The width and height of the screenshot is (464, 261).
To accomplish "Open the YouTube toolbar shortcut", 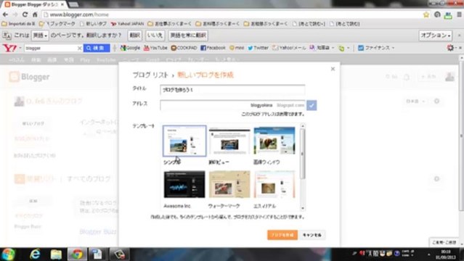I will pos(155,48).
